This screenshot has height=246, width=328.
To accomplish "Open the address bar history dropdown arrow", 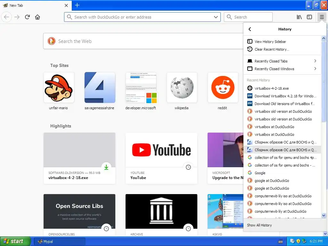I will 216,17.
